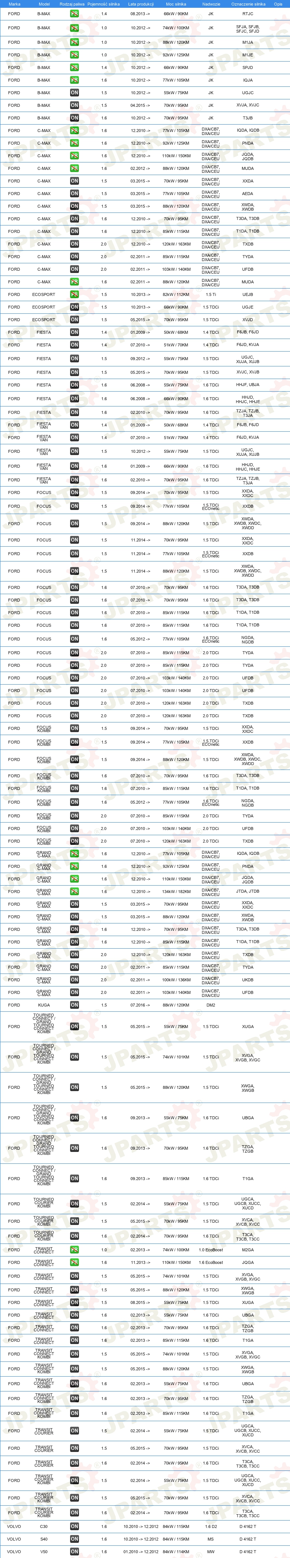The height and width of the screenshot is (1558, 290).
Task: Select the Moc silnika column header
Action: 176,4
